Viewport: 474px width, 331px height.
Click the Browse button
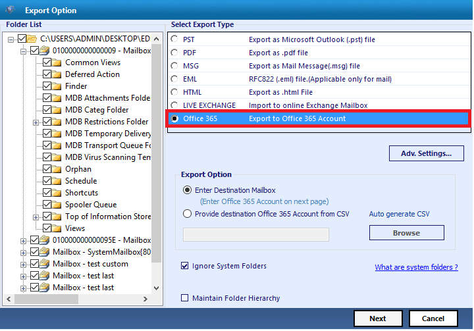coord(407,233)
